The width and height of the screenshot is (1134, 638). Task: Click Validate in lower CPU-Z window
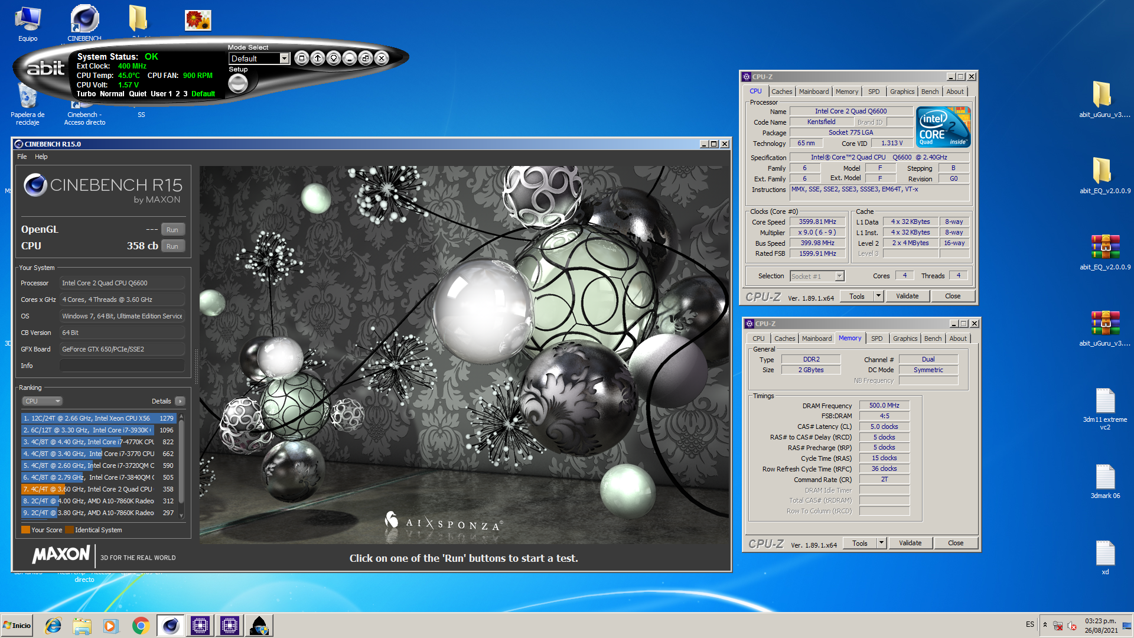910,543
